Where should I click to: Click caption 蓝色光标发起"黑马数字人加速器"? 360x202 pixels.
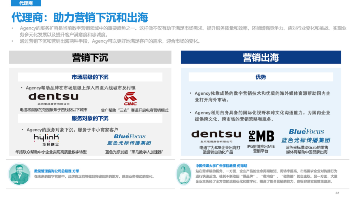pyautogui.click(x=134, y=152)
